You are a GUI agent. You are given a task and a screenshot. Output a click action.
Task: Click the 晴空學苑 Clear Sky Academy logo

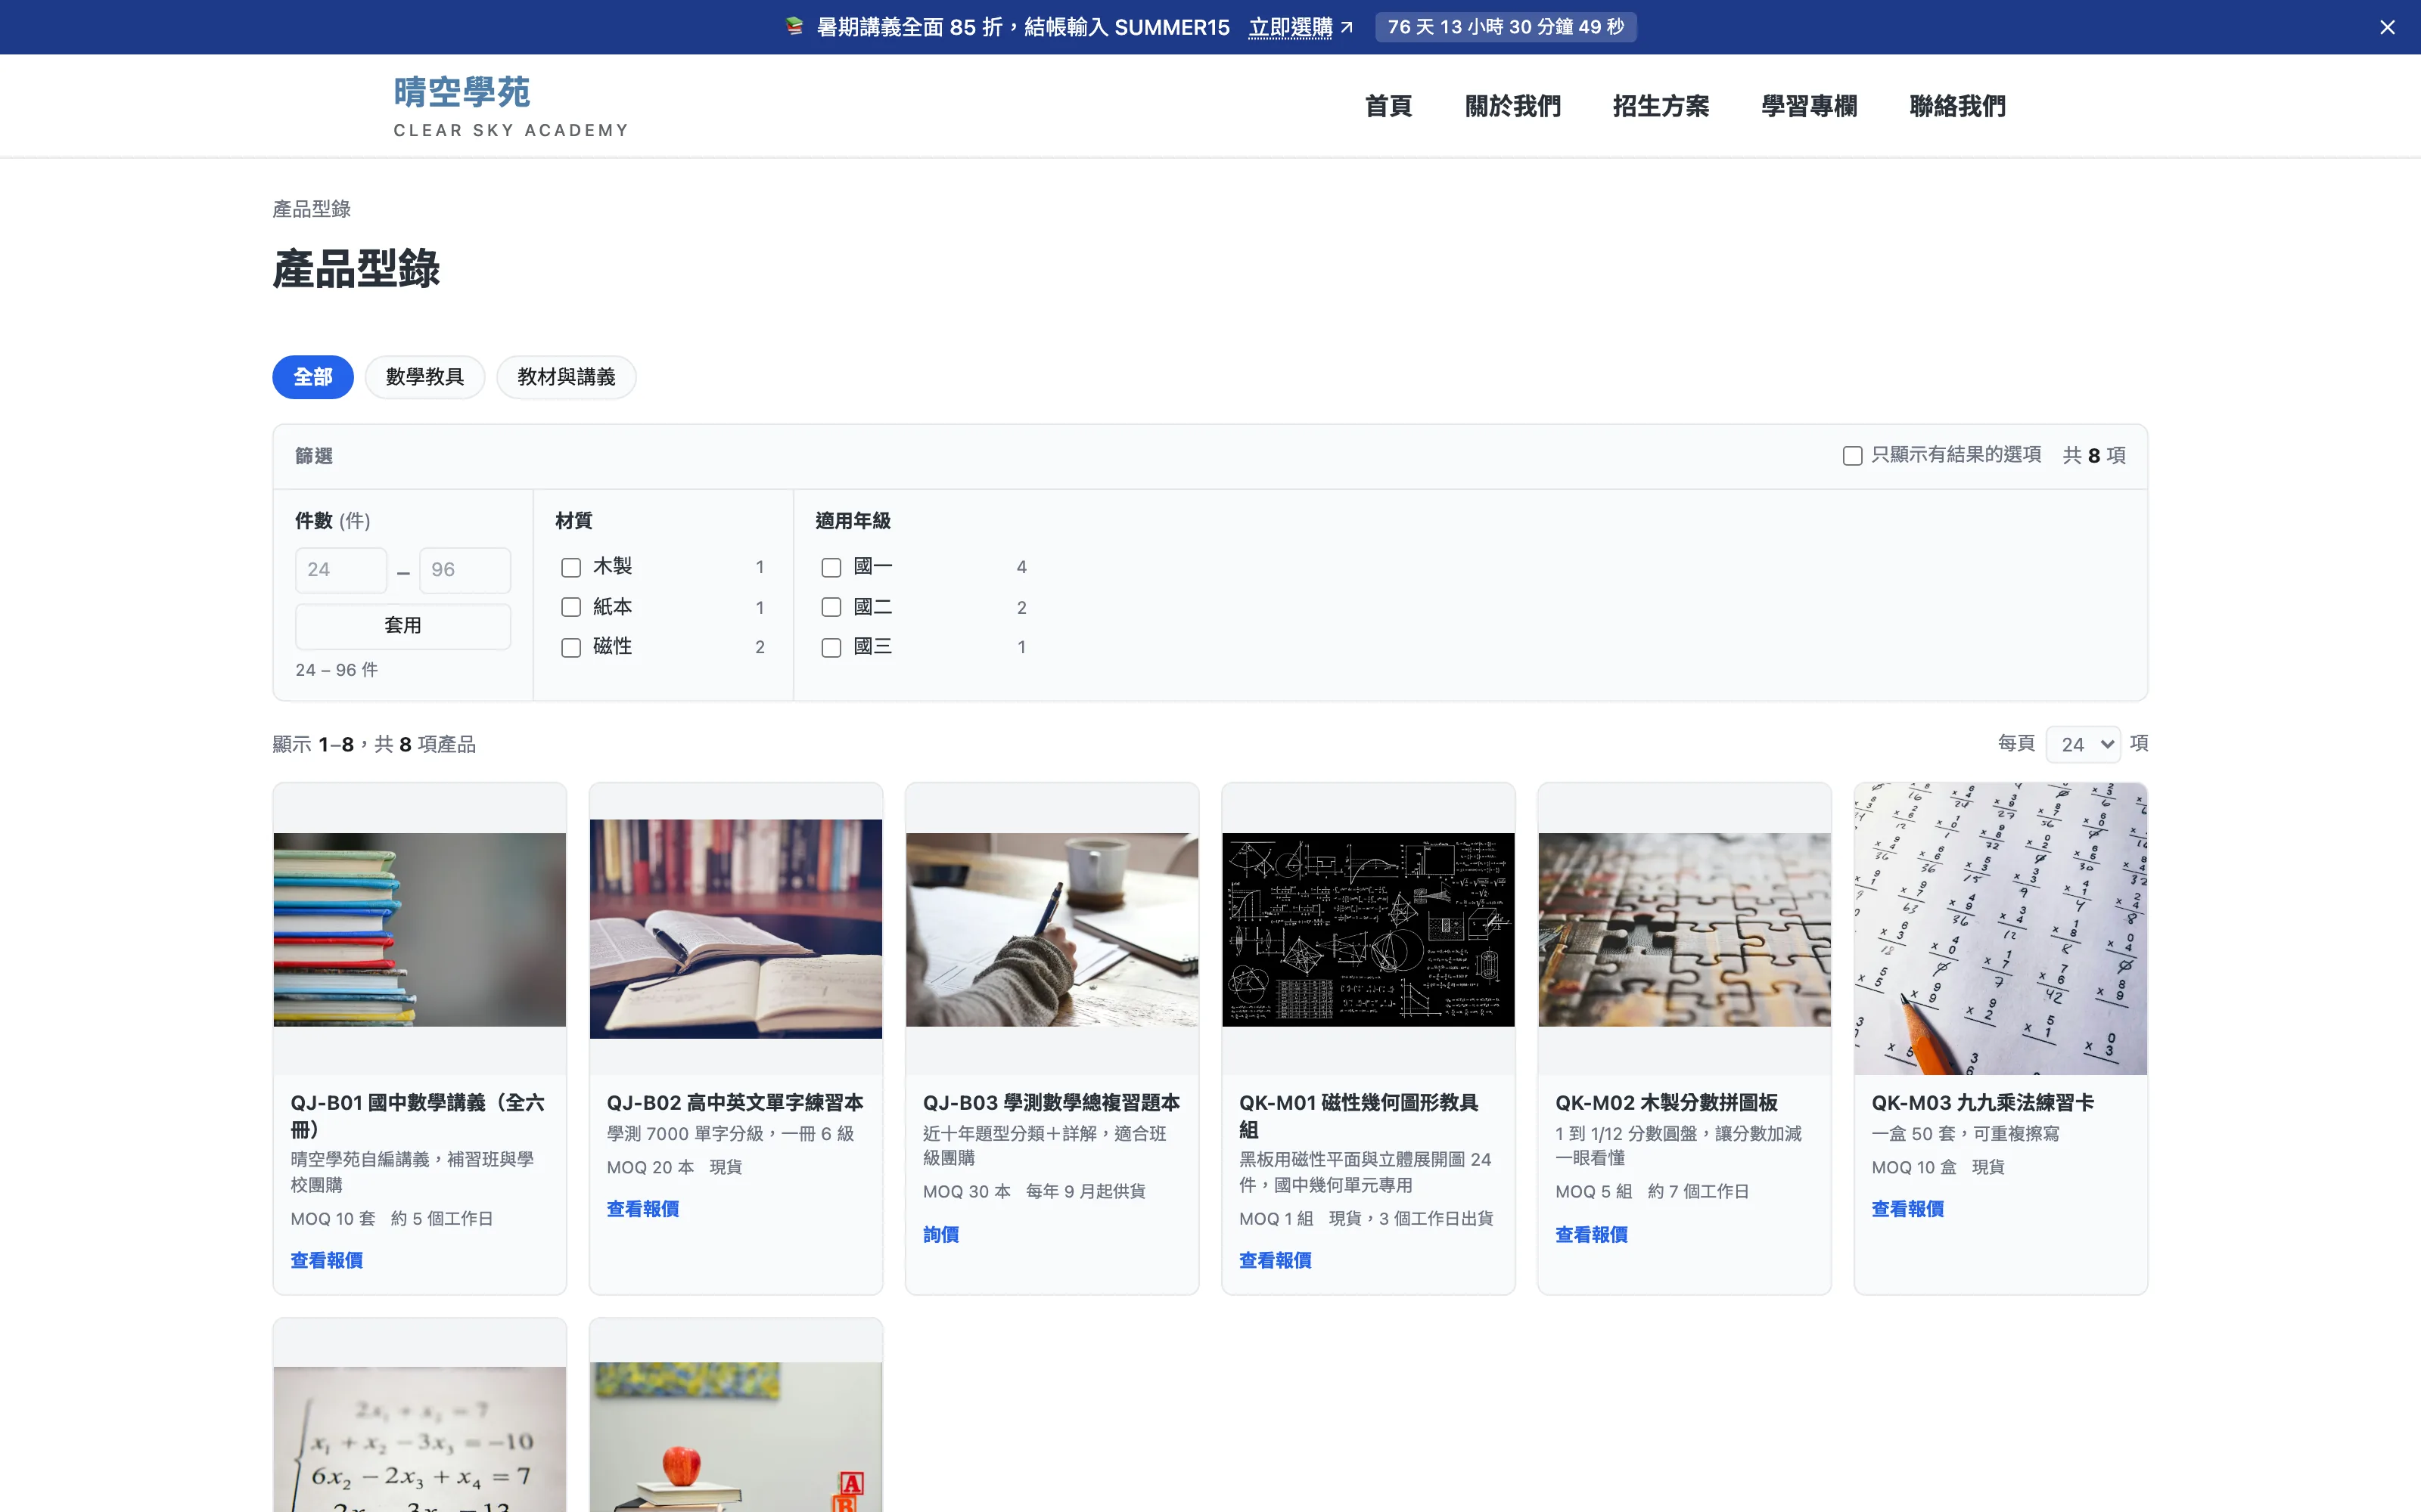coord(511,106)
